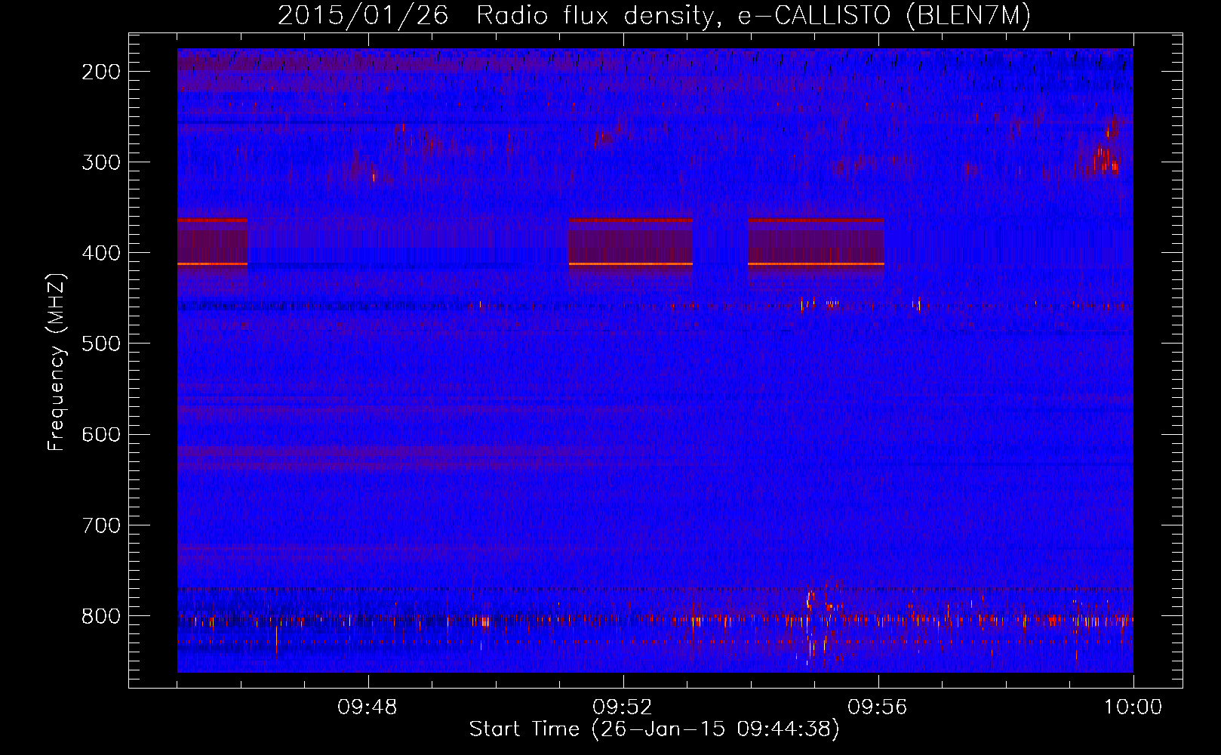Click the 09:48 time tick label
Screen dimensions: 1221x755
pos(368,707)
